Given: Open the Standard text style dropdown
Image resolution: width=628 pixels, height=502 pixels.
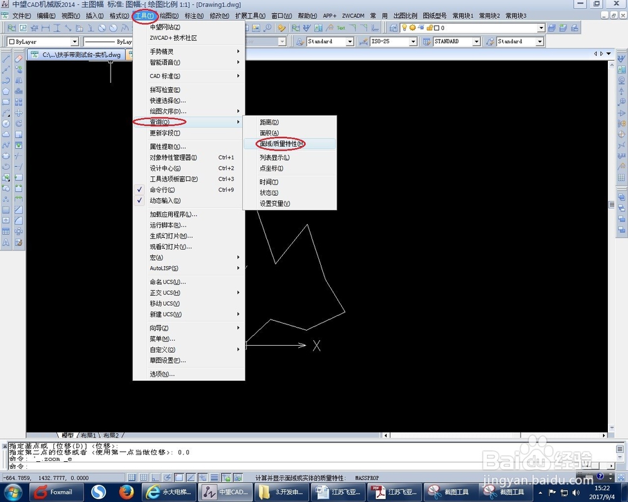Looking at the screenshot, I should pos(350,41).
